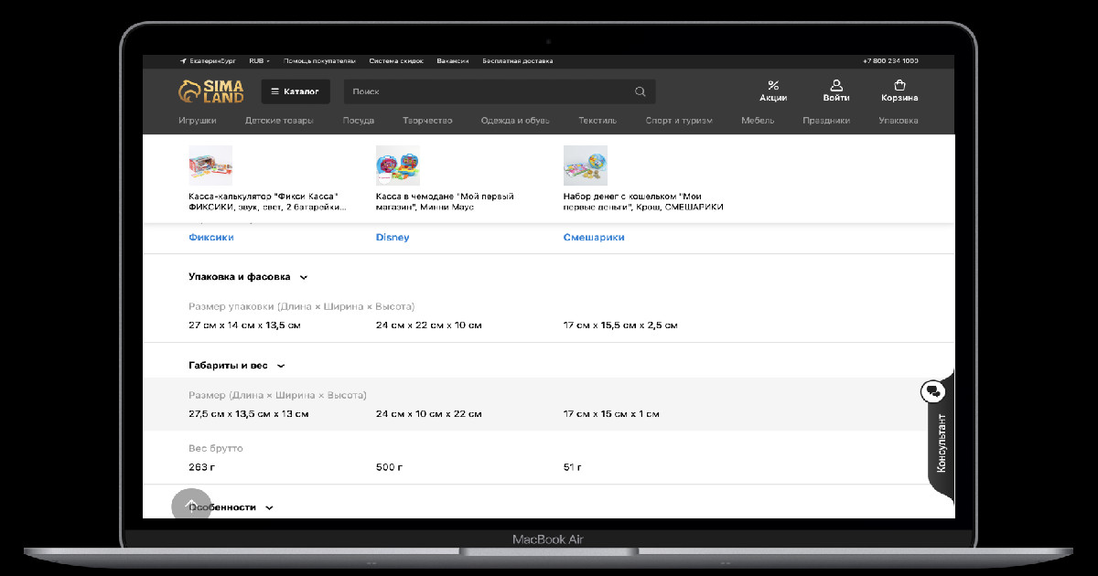Open the Акции percent icon

coord(773,85)
